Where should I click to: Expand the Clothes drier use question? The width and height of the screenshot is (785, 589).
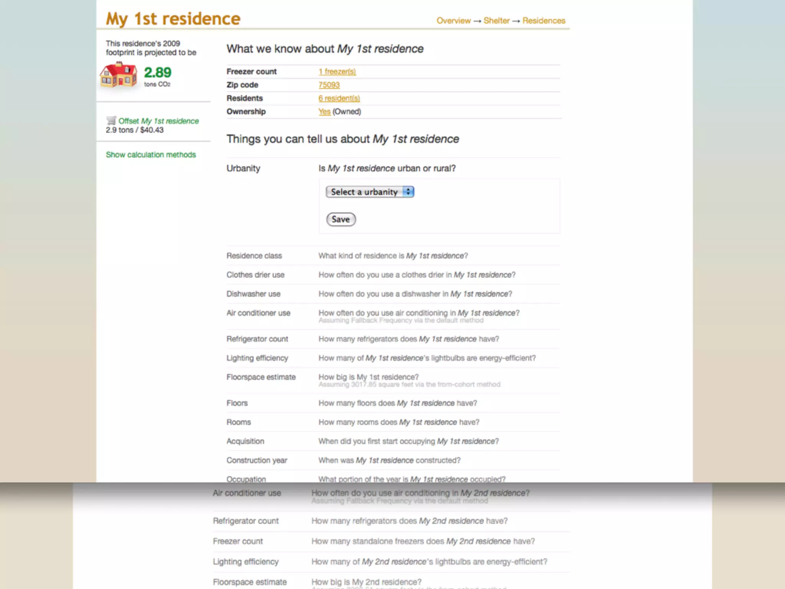[x=417, y=275]
